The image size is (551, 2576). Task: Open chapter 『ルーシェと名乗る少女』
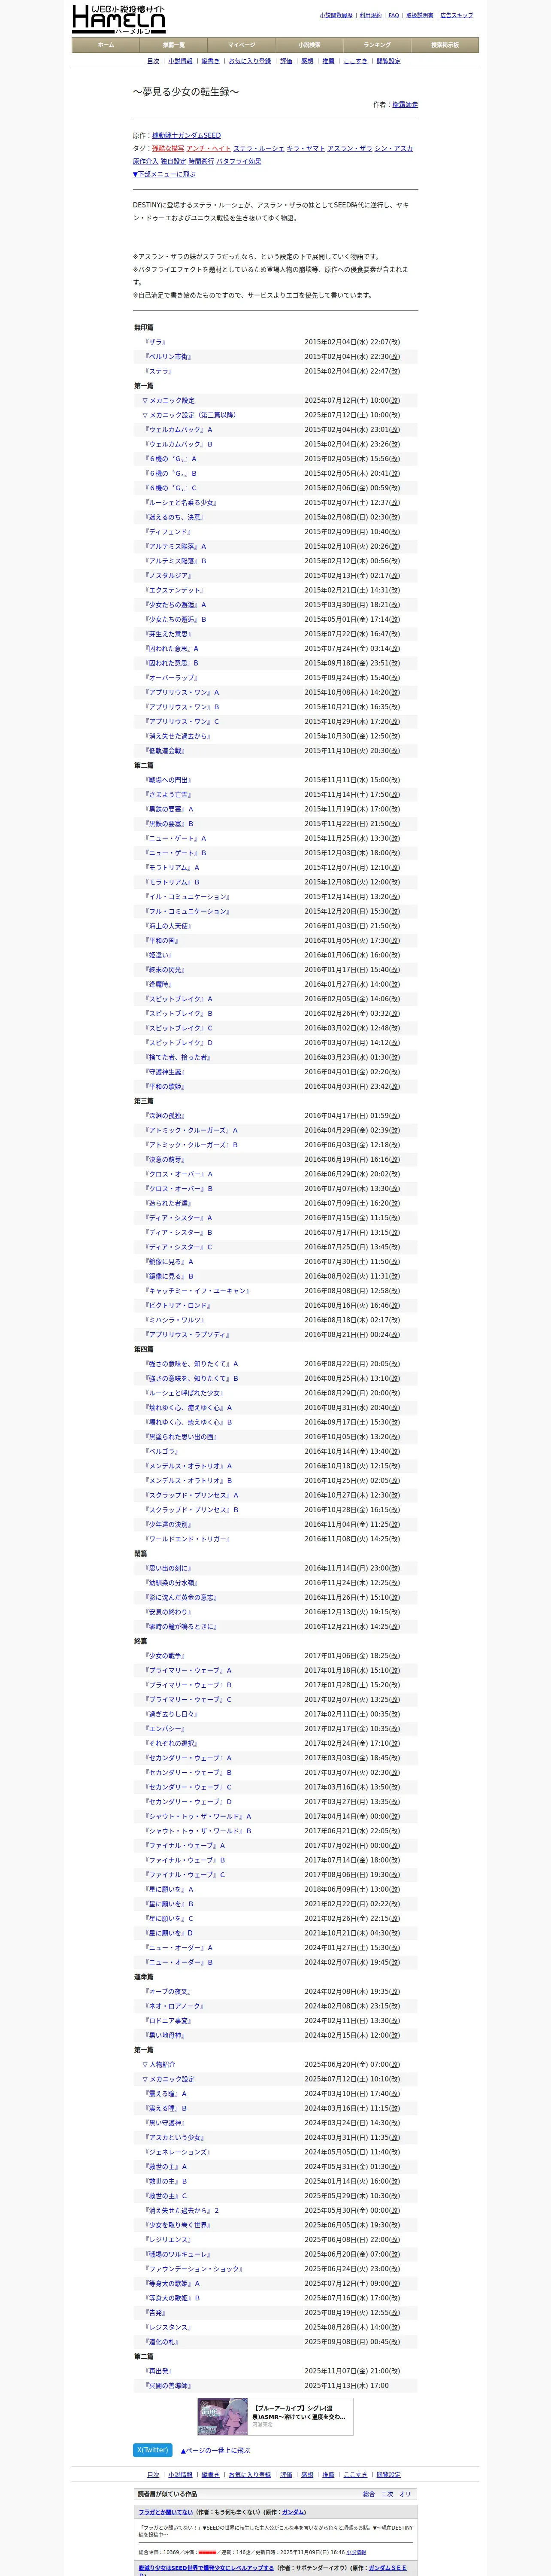point(181,502)
